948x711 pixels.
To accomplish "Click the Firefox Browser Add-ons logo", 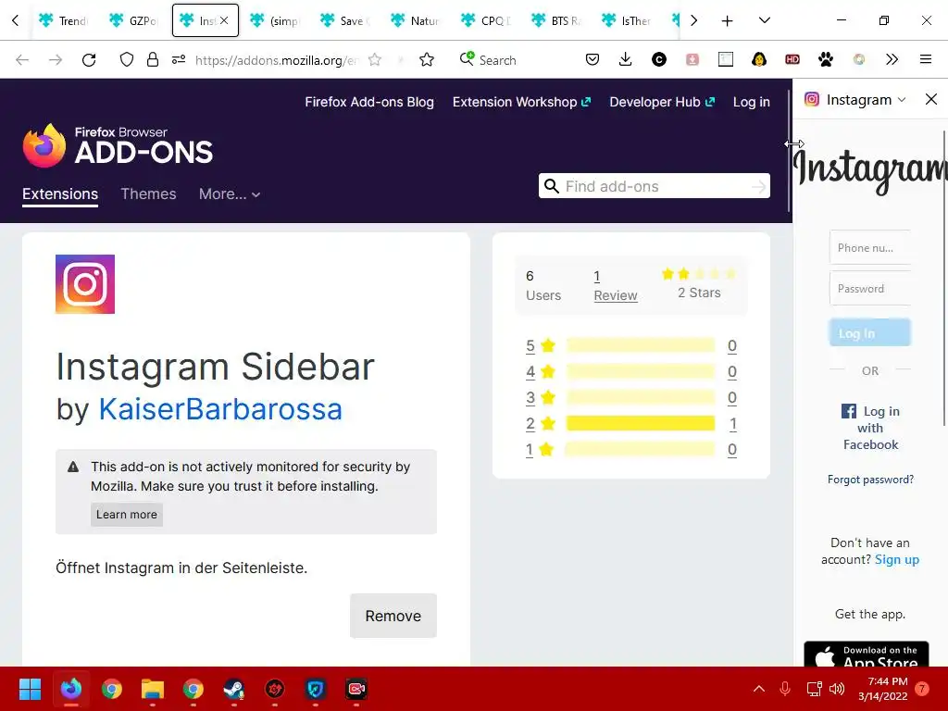I will (x=118, y=145).
